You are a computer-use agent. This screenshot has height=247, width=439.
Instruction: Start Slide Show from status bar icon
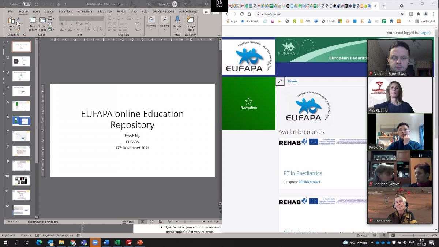[170, 222]
